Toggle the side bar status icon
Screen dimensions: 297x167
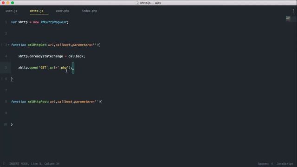click(x=4, y=164)
